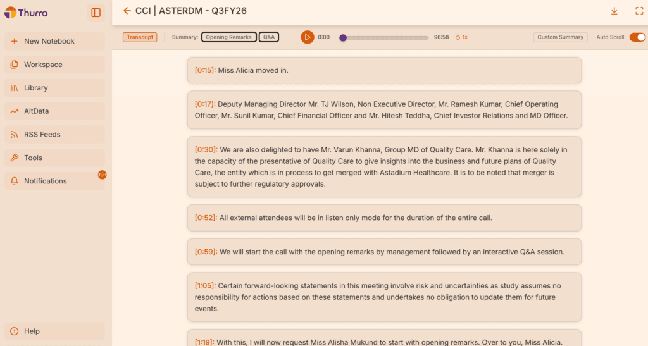648x346 pixels.
Task: Create a New Notebook
Action: point(49,41)
